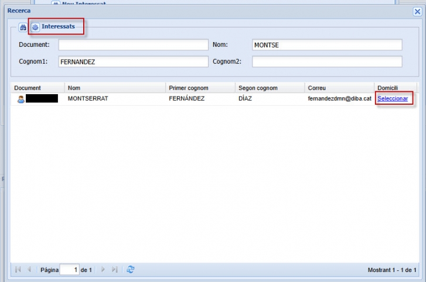Viewport: 426px width, 282px height.
Task: Focus the empty Cognom2 field
Action: pyautogui.click(x=327, y=62)
